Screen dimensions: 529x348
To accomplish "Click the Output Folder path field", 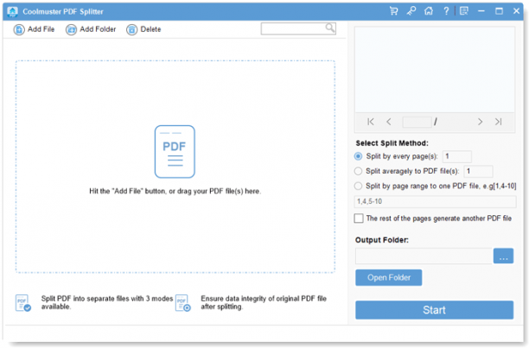I will [x=424, y=256].
